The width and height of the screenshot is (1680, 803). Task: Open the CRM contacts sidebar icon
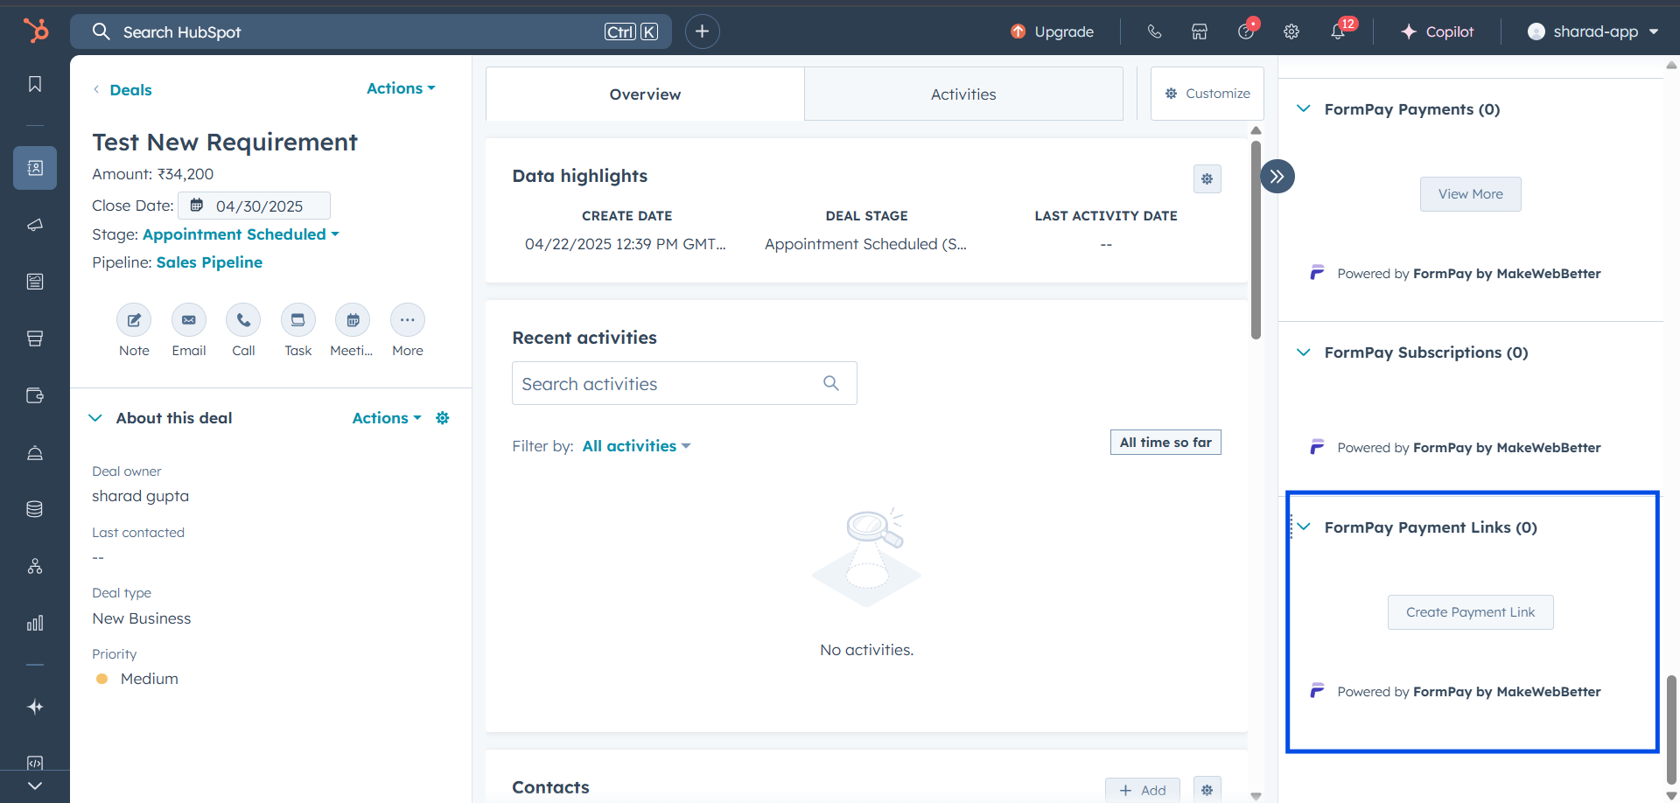pos(35,168)
